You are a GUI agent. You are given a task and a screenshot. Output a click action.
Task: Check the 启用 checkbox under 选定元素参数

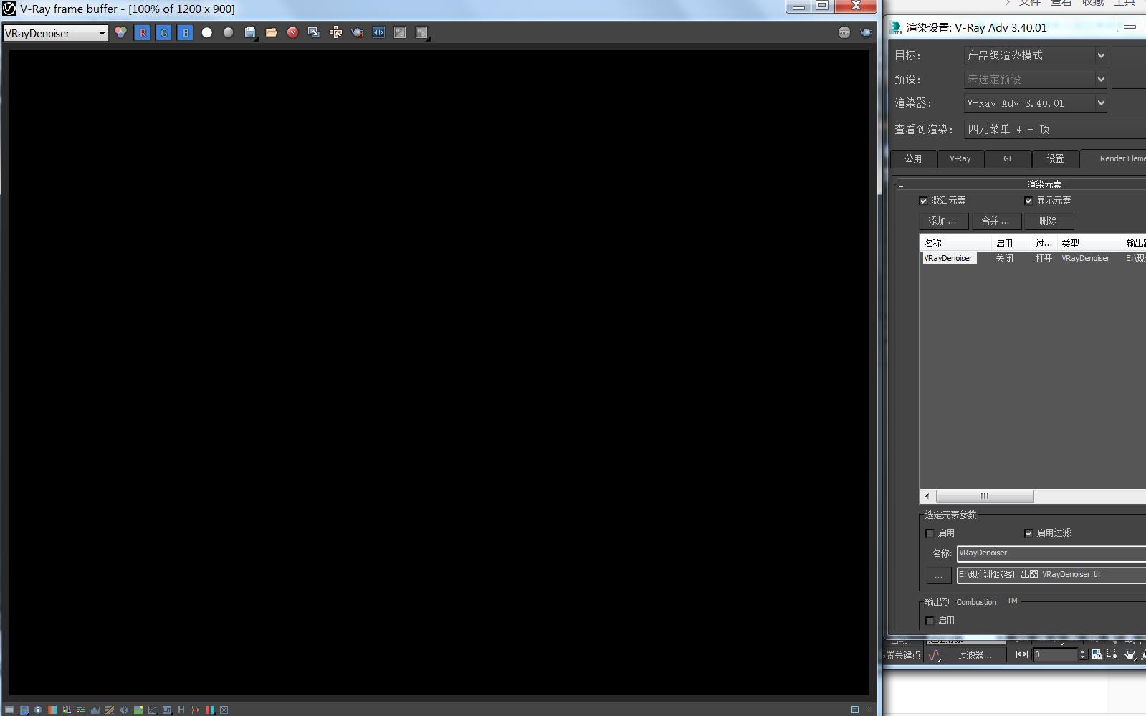click(x=930, y=533)
